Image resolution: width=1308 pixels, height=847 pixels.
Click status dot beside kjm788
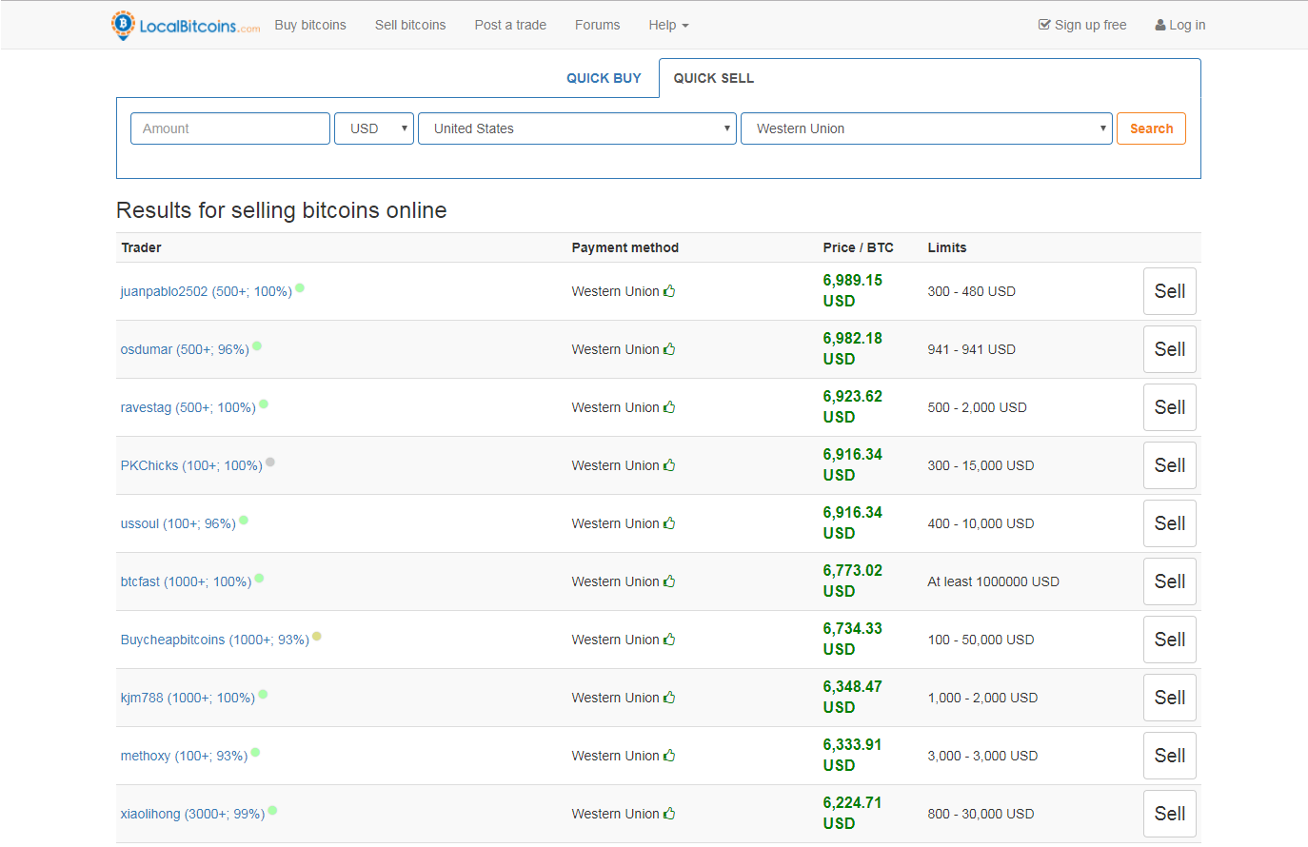point(263,694)
